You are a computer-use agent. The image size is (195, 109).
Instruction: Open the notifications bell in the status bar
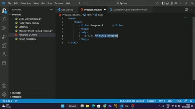point(191,101)
